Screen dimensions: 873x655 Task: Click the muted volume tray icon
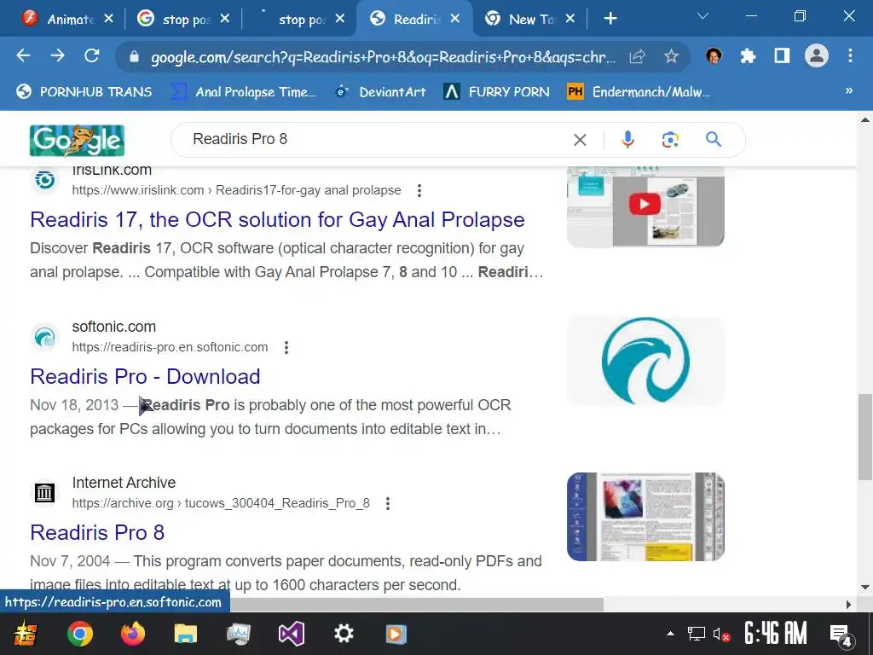(x=721, y=635)
